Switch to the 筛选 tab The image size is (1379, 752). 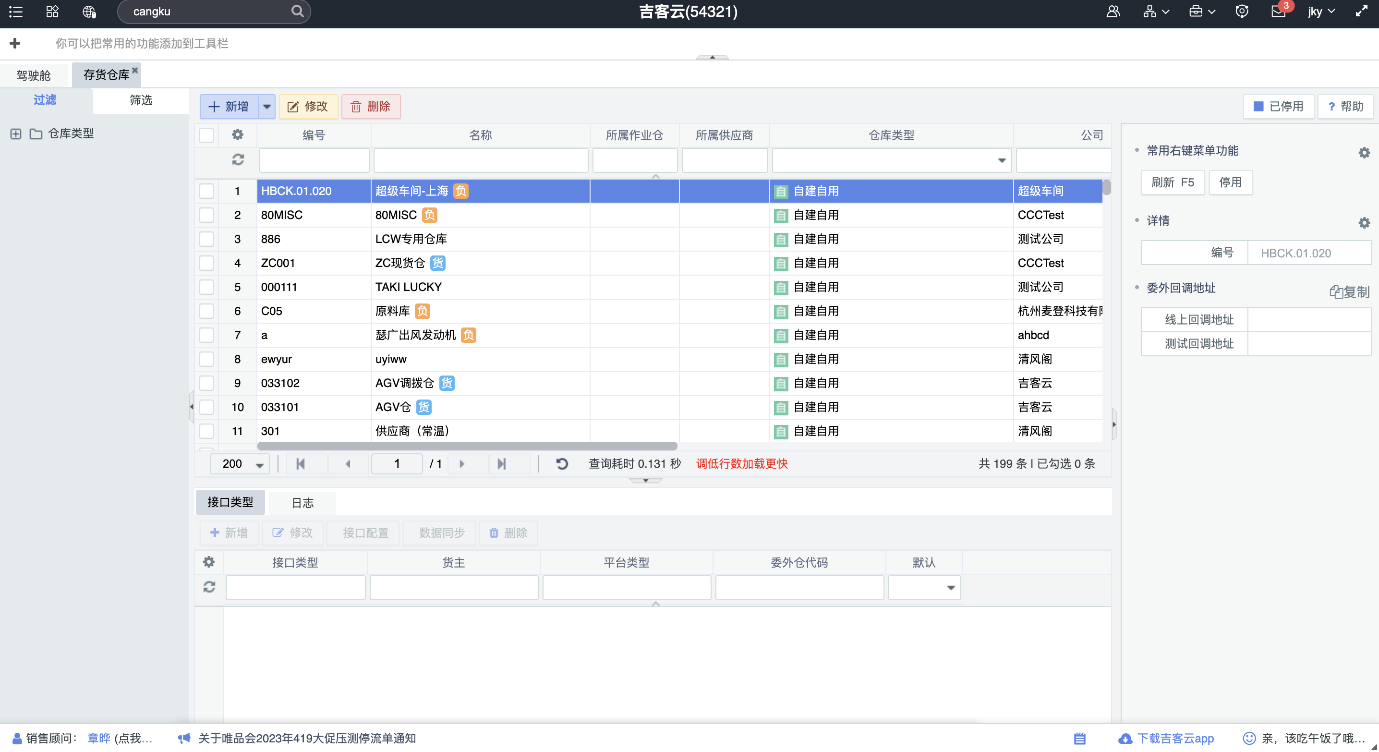141,100
